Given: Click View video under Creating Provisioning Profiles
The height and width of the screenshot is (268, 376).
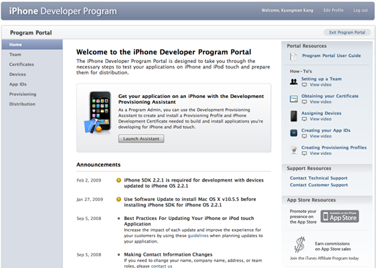Looking at the screenshot, I should click(320, 154).
